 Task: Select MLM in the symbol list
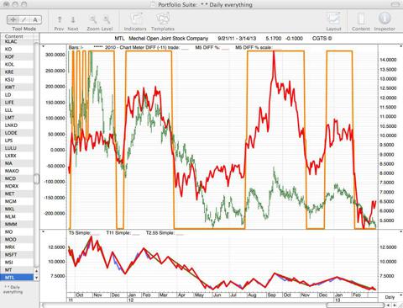tap(18, 216)
